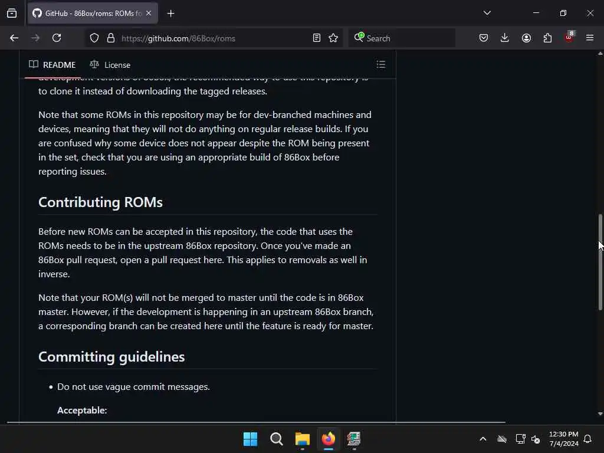
Task: List all tabs dropdown arrow
Action: coord(487,13)
